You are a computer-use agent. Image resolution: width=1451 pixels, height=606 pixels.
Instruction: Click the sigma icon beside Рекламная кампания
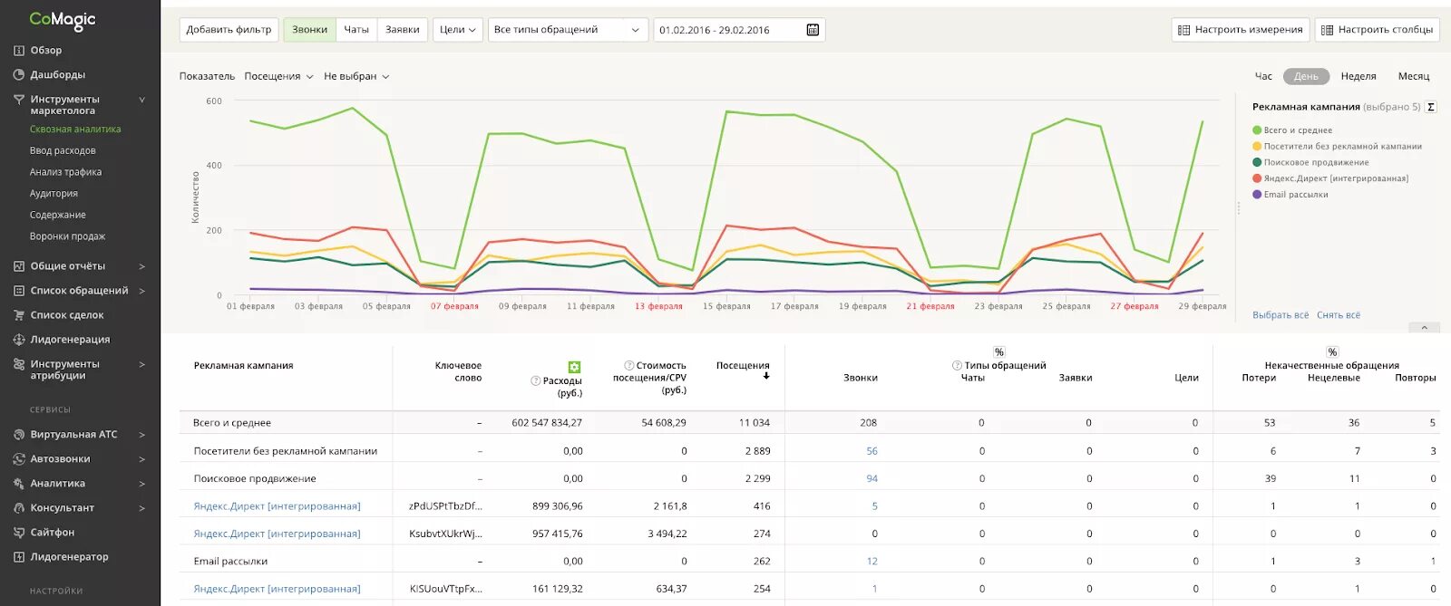point(1430,107)
